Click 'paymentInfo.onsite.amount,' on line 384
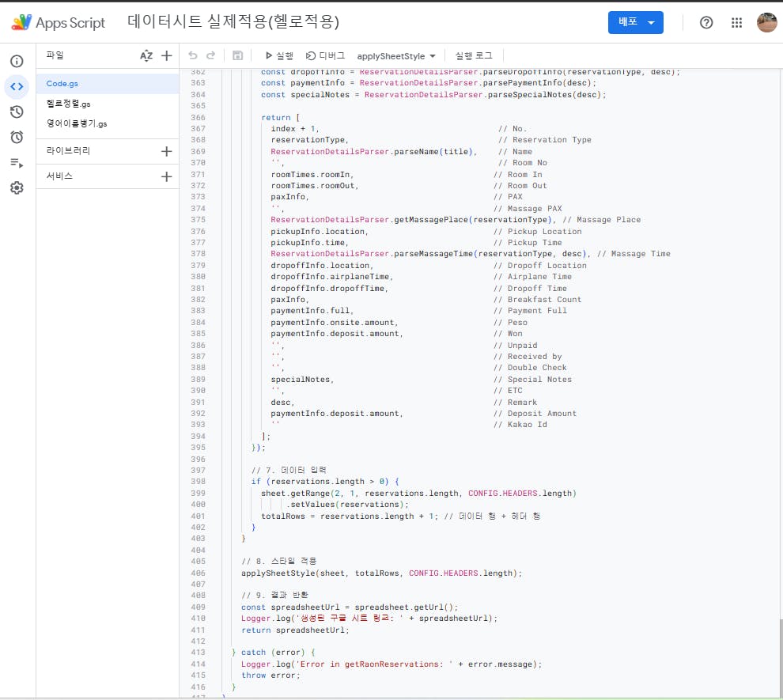The image size is (783, 700). [334, 323]
